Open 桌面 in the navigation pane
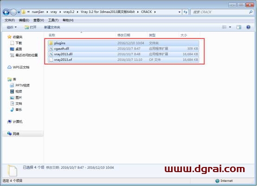The height and width of the screenshot is (186, 257). point(19,49)
